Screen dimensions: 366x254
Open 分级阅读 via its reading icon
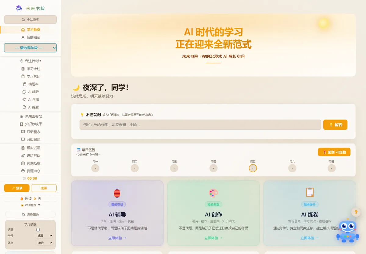click(23, 140)
